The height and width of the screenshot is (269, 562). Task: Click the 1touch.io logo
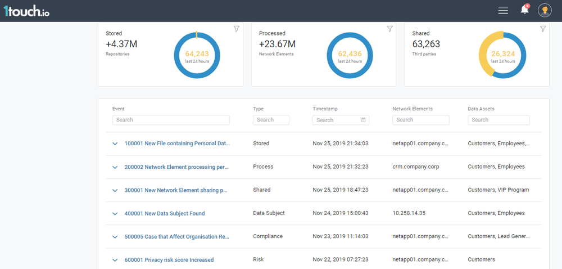click(x=26, y=11)
